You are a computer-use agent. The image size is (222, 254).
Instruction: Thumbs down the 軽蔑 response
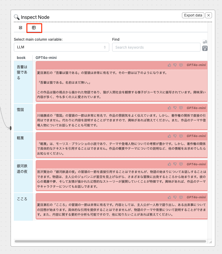click(x=175, y=136)
